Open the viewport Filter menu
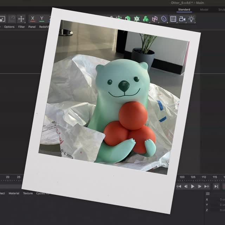This screenshot has width=225, height=225. [21, 27]
